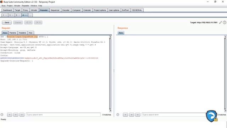This screenshot has height=128, width=227.
Task: Open the Extender tab
Action: (87, 10)
